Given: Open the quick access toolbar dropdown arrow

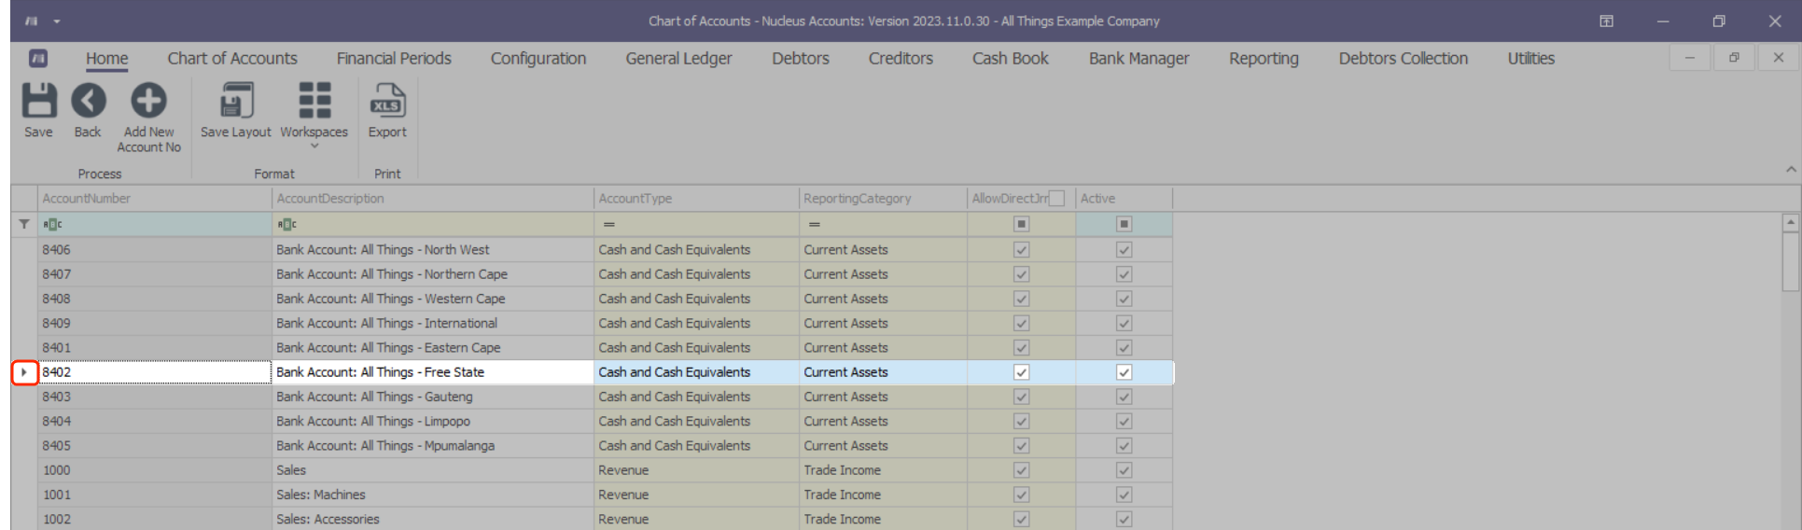Looking at the screenshot, I should pos(57,21).
